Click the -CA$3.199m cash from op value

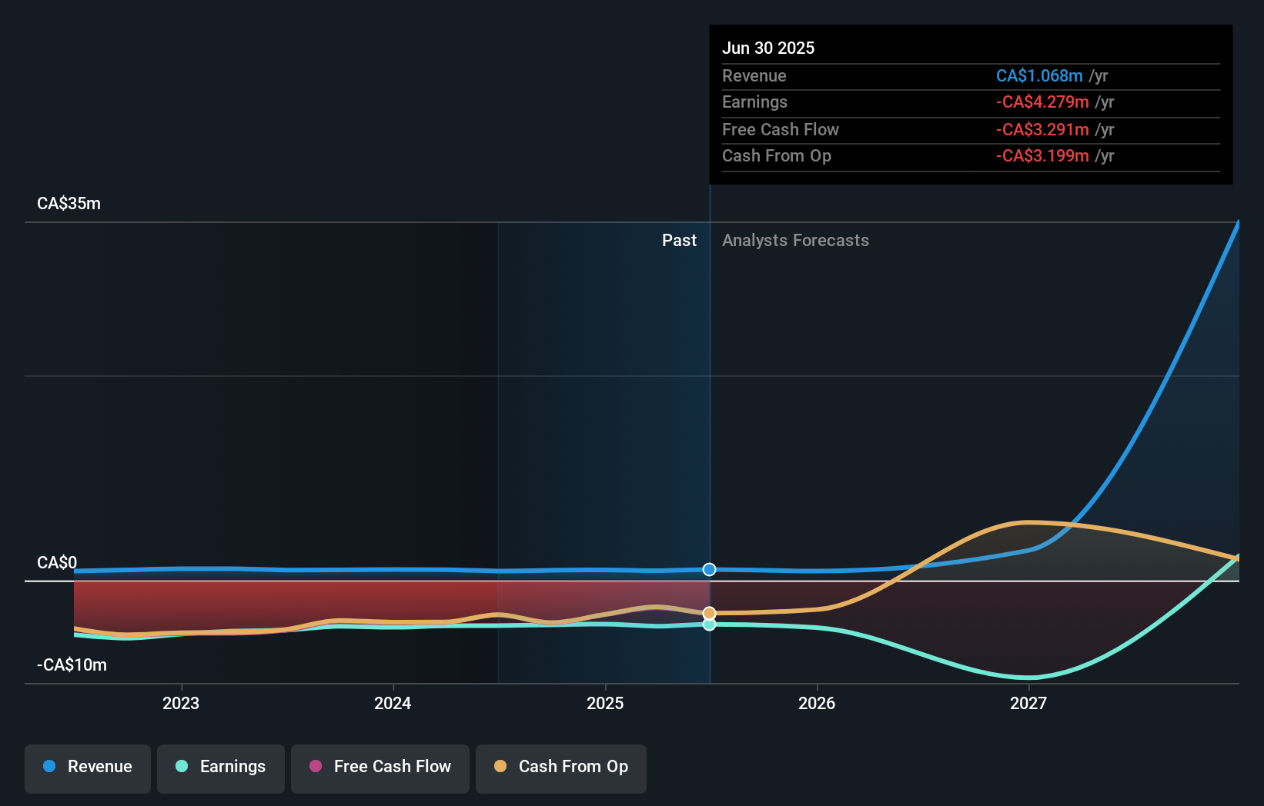click(x=1042, y=155)
